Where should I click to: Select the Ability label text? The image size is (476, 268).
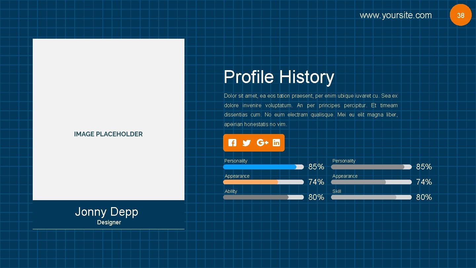(231, 191)
